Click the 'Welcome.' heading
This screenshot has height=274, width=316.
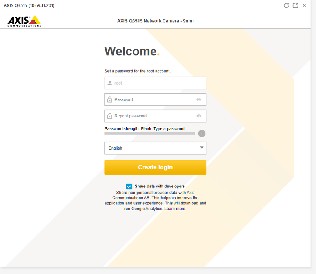[132, 51]
